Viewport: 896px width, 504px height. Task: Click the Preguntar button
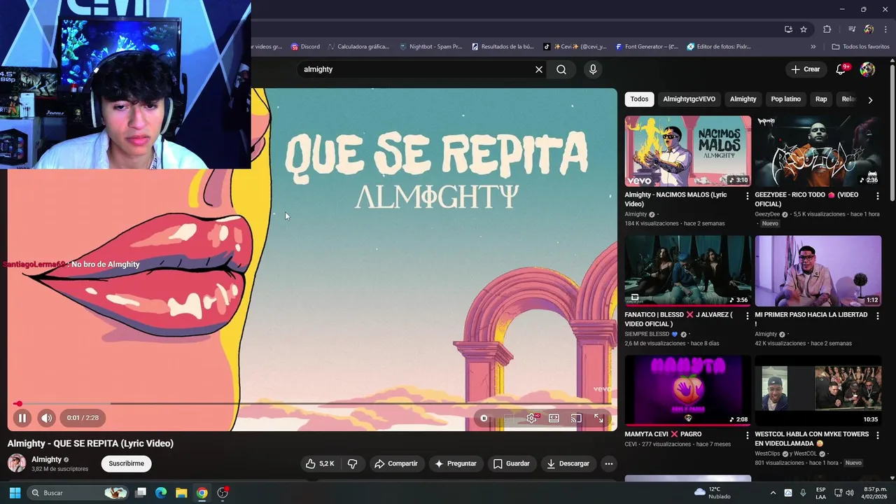(x=455, y=463)
